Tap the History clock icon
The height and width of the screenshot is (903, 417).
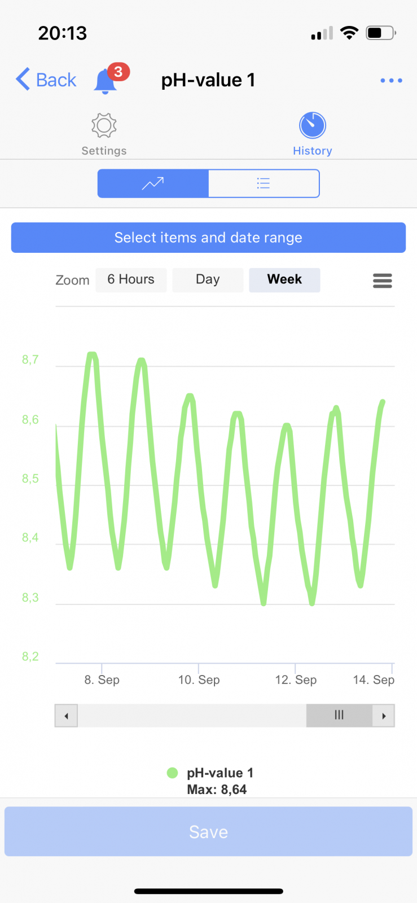point(312,125)
